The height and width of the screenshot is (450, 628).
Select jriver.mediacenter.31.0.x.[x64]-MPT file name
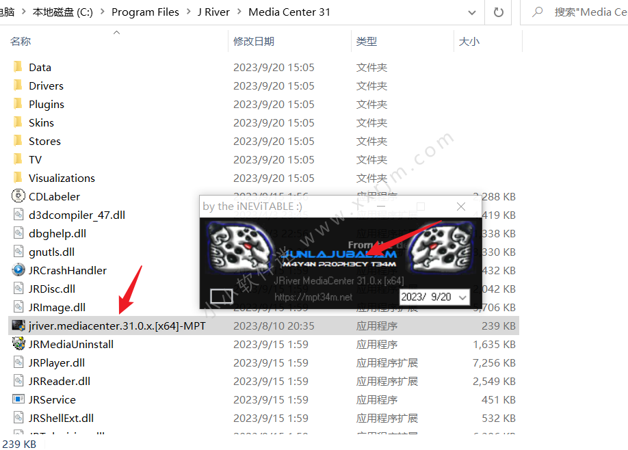pyautogui.click(x=118, y=326)
